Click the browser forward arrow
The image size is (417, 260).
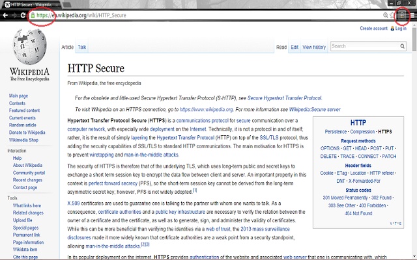pyautogui.click(x=14, y=15)
